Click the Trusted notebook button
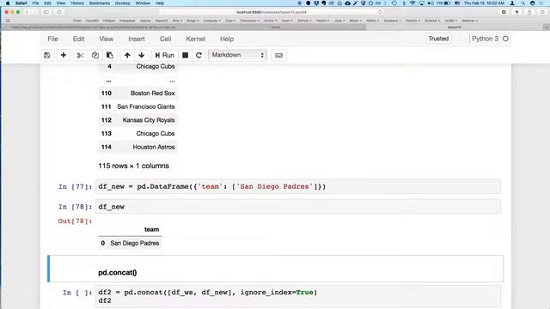 438,39
